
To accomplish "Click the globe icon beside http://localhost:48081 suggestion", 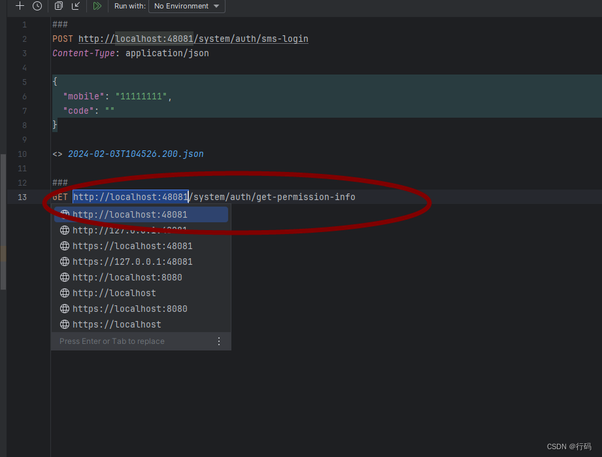I will [x=65, y=214].
